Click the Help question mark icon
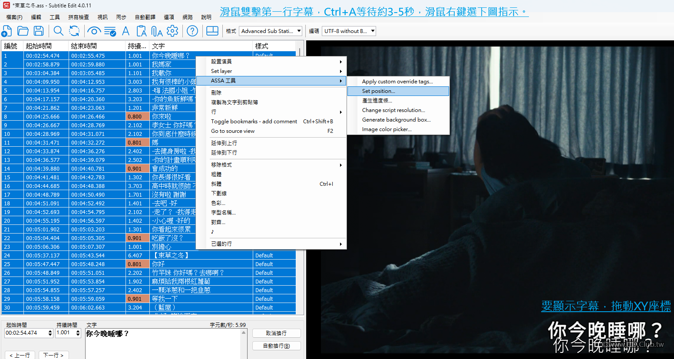This screenshot has height=359, width=674. point(192,31)
